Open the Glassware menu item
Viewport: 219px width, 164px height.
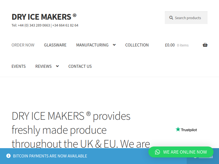click(55, 45)
